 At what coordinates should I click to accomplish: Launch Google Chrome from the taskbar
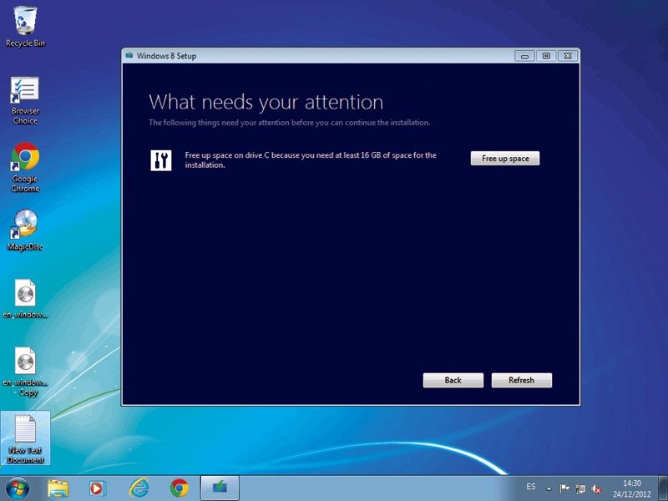point(180,488)
